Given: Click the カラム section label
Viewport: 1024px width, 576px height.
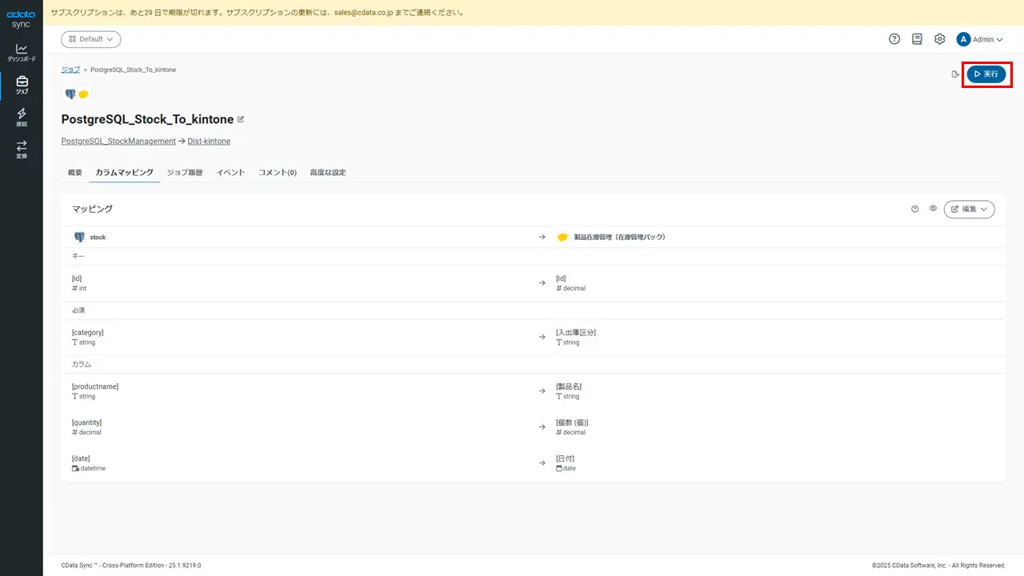Looking at the screenshot, I should point(82,364).
